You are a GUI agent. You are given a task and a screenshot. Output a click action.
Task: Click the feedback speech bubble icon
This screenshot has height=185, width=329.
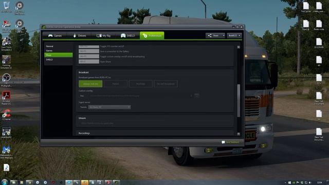point(223,142)
